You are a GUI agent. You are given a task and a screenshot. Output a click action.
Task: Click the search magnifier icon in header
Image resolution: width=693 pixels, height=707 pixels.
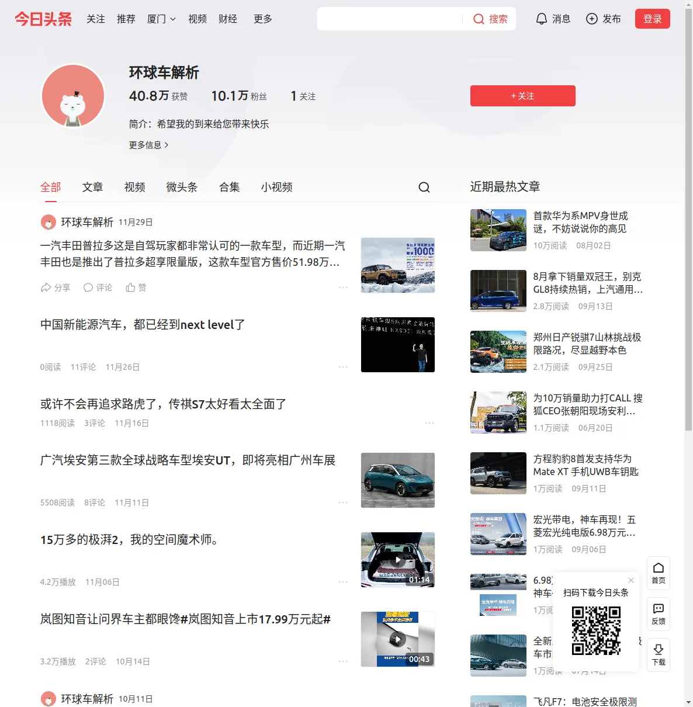[x=479, y=19]
